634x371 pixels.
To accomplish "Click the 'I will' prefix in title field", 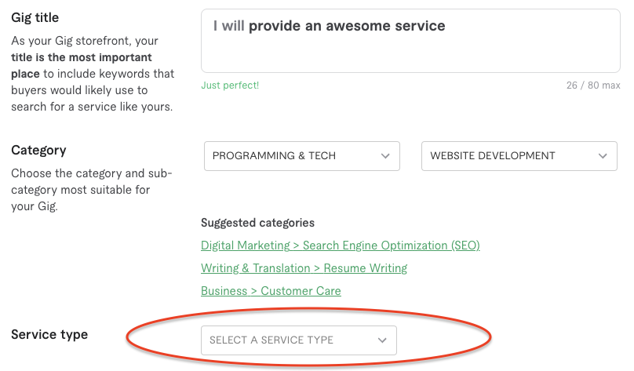I will (229, 26).
